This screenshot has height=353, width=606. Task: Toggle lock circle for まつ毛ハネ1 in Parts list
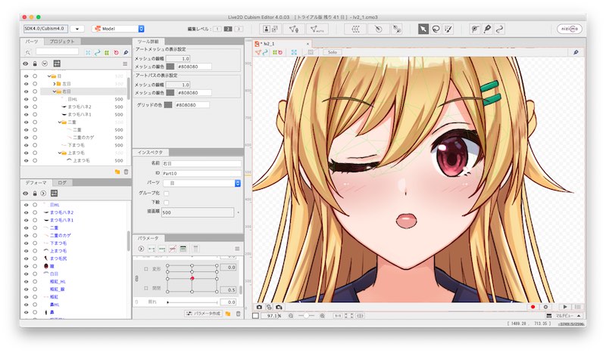click(x=35, y=115)
